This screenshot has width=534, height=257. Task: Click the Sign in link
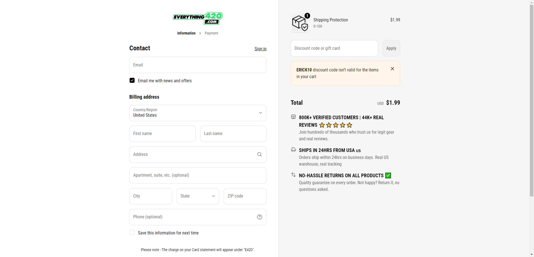click(x=260, y=49)
